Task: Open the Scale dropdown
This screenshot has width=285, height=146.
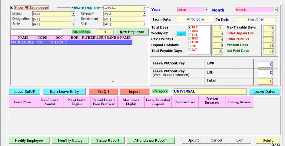Action: pyautogui.click(x=73, y=24)
